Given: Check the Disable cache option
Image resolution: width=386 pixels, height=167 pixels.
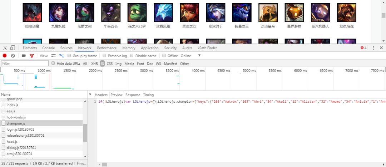Looking at the screenshot, I should pos(132,56).
